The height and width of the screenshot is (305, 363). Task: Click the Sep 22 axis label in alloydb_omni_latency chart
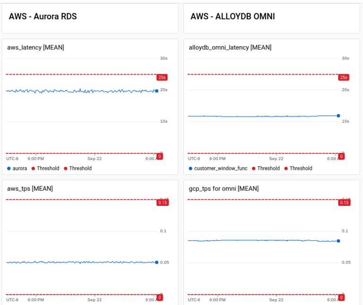click(x=276, y=159)
